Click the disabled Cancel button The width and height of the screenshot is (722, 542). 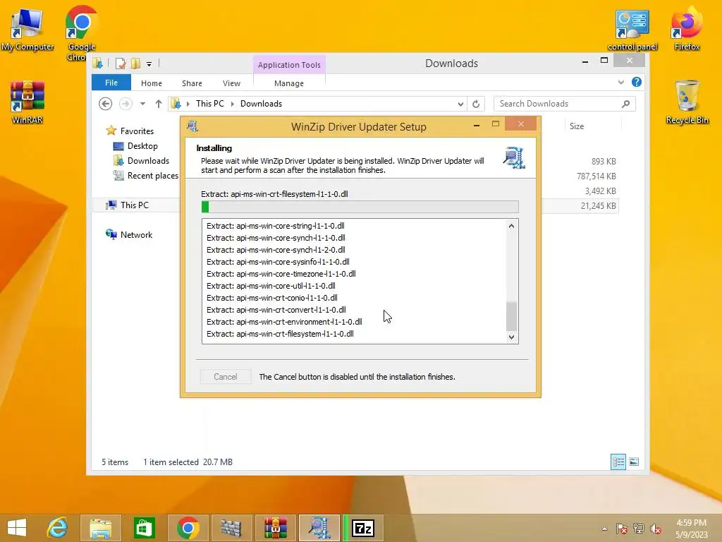click(x=226, y=377)
